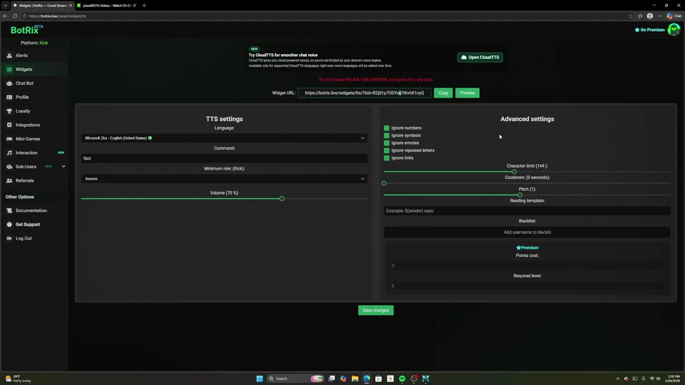This screenshot has height=385, width=685.
Task: Click the Cooldown slider handle
Action: click(x=384, y=183)
